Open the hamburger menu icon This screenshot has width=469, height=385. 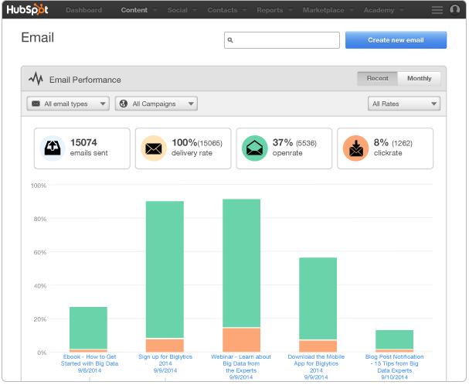coord(437,10)
